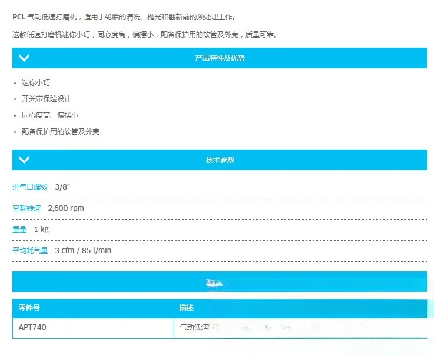
Task: Click the 技术参数 header title
Action: coord(220,160)
